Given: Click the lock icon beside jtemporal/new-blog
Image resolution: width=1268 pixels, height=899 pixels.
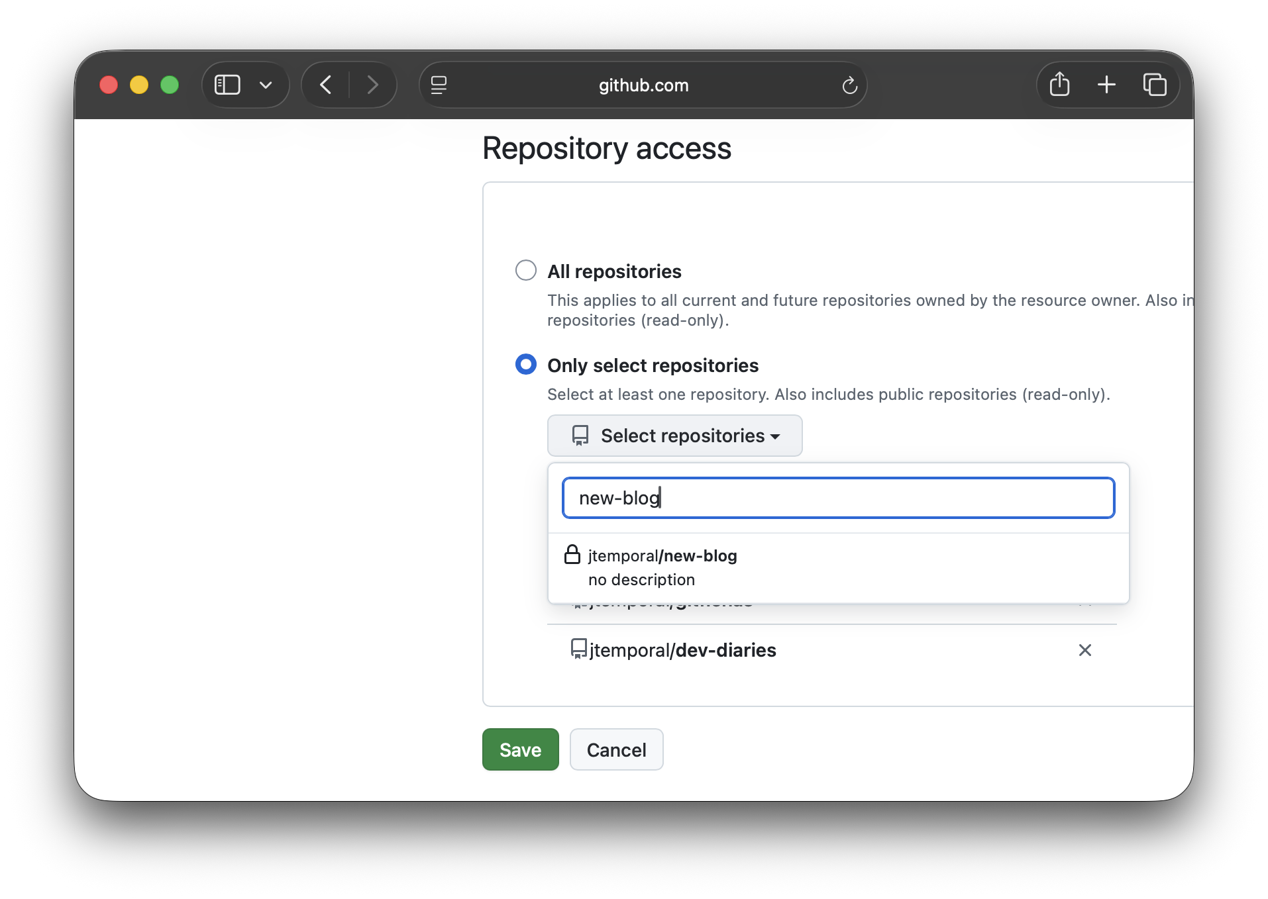Looking at the screenshot, I should pyautogui.click(x=572, y=554).
